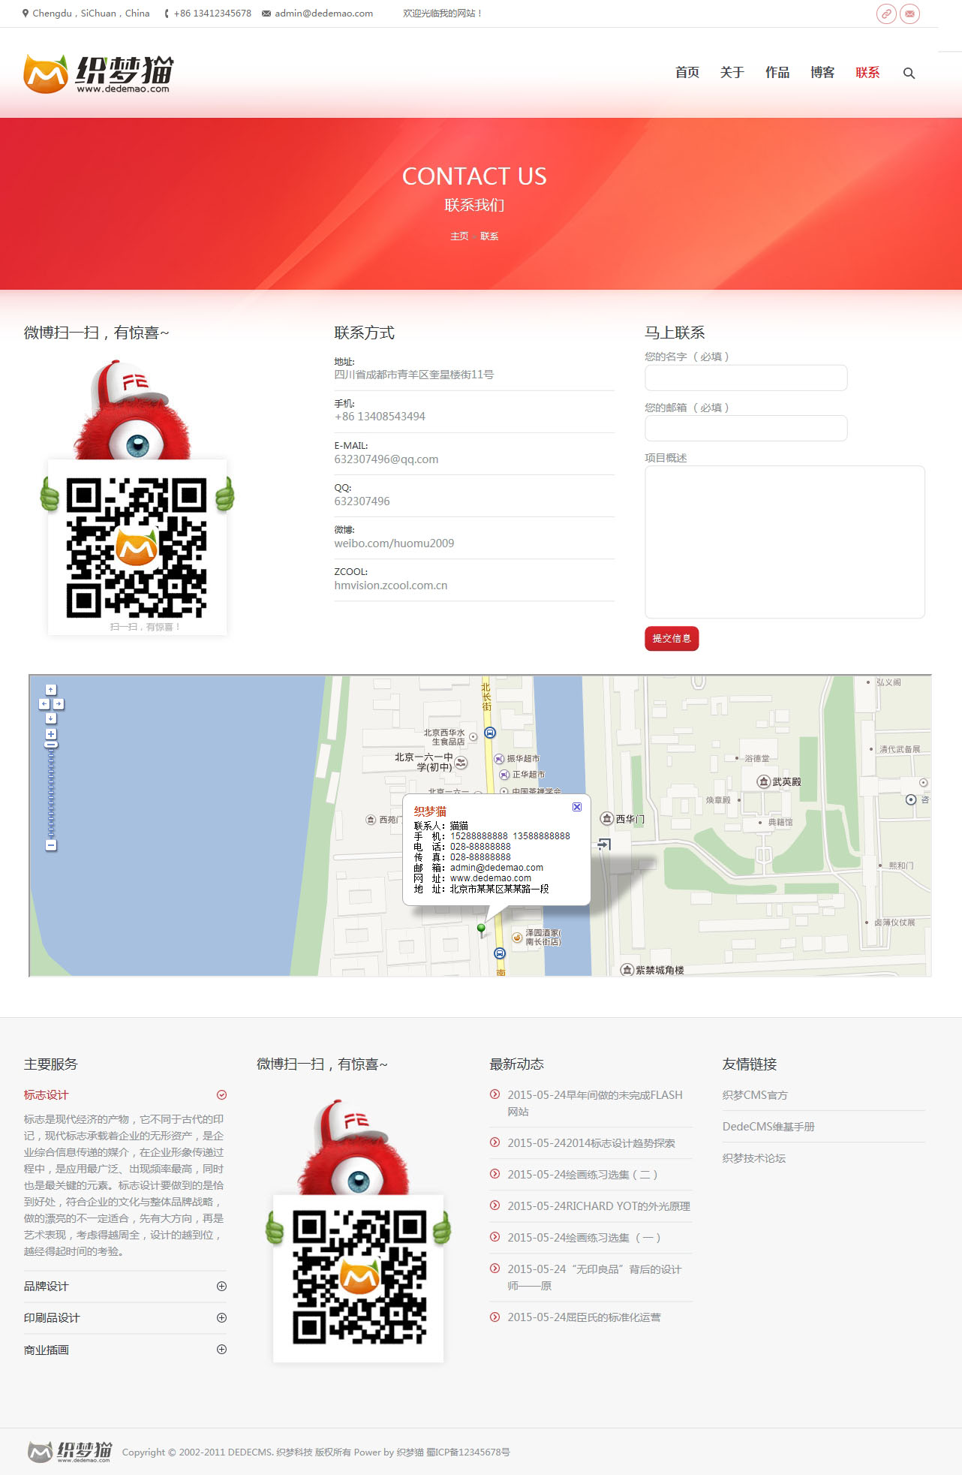Open the 织梦CMS官方 friendly link
Viewport: 962px width, 1475px height.
coord(755,1095)
